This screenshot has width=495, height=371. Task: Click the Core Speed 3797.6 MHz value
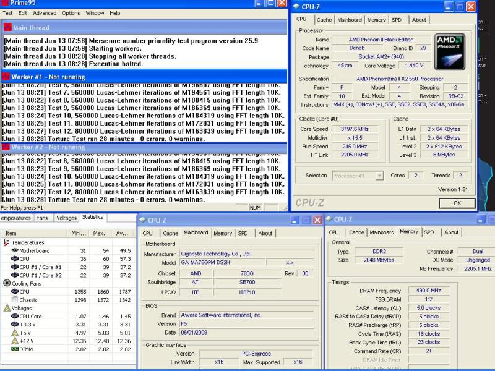(355, 129)
